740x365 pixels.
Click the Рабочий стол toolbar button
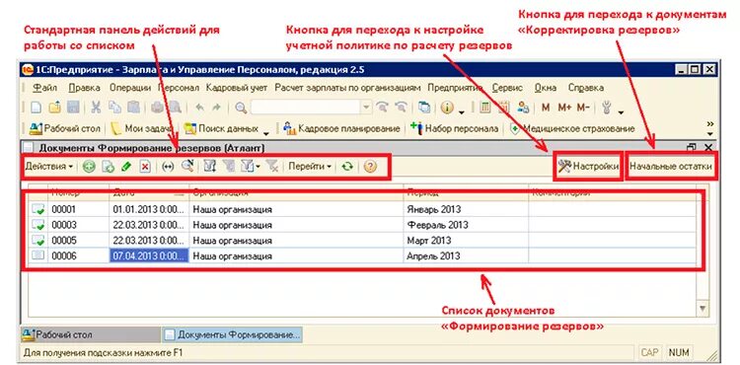pyautogui.click(x=65, y=128)
